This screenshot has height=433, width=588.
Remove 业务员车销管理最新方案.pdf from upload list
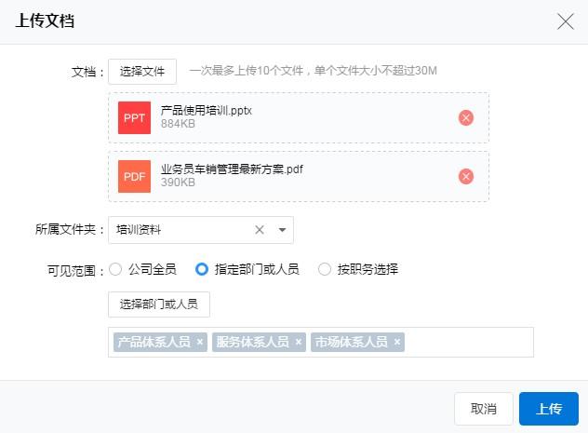[x=466, y=176]
